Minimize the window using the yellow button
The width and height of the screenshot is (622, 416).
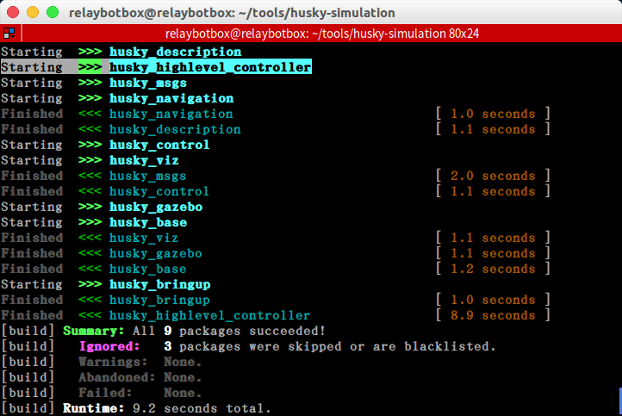(33, 12)
